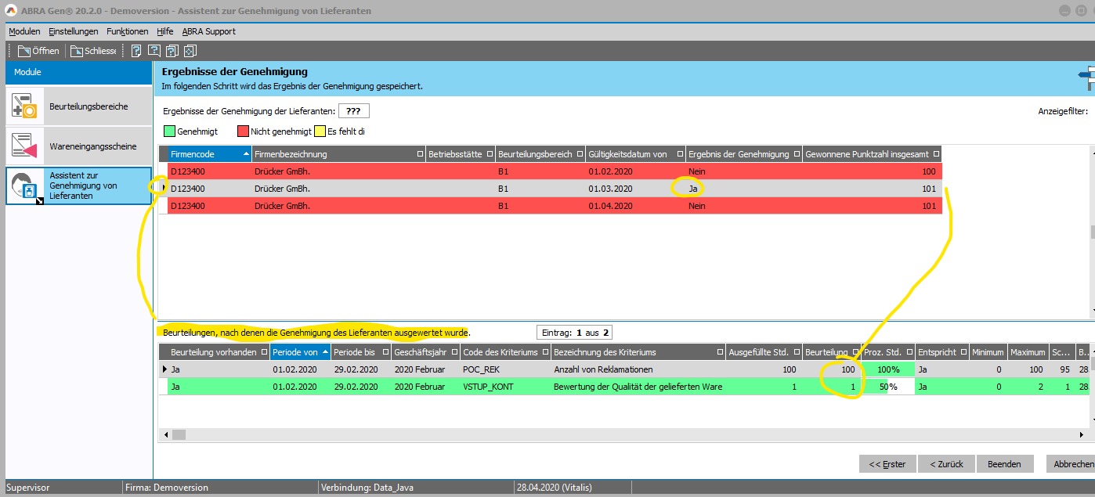Click first help question-mark document icon
Viewport: 1095px width, 497px height.
136,51
